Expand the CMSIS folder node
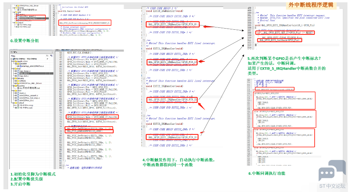This screenshot has width=349, height=192. point(16,81)
